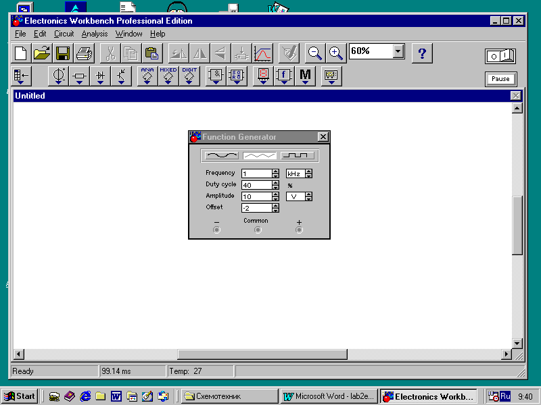Open the Basic components parts bin
Screen dimensions: 541x405
(79, 76)
